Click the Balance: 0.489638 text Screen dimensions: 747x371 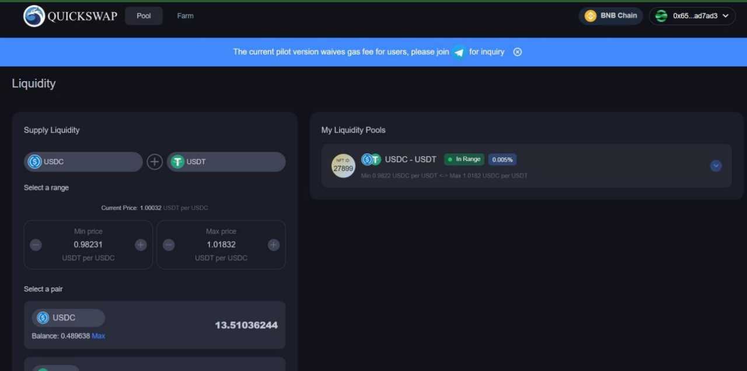[61, 336]
